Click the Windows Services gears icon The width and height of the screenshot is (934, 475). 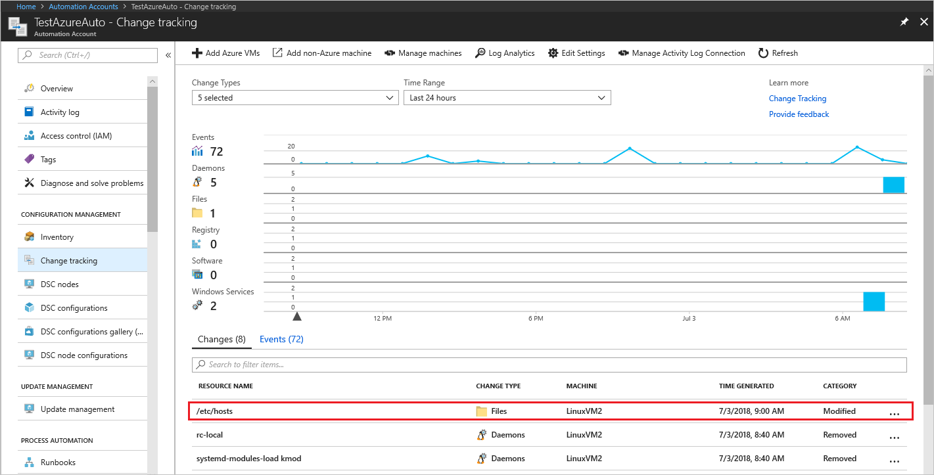(x=197, y=305)
